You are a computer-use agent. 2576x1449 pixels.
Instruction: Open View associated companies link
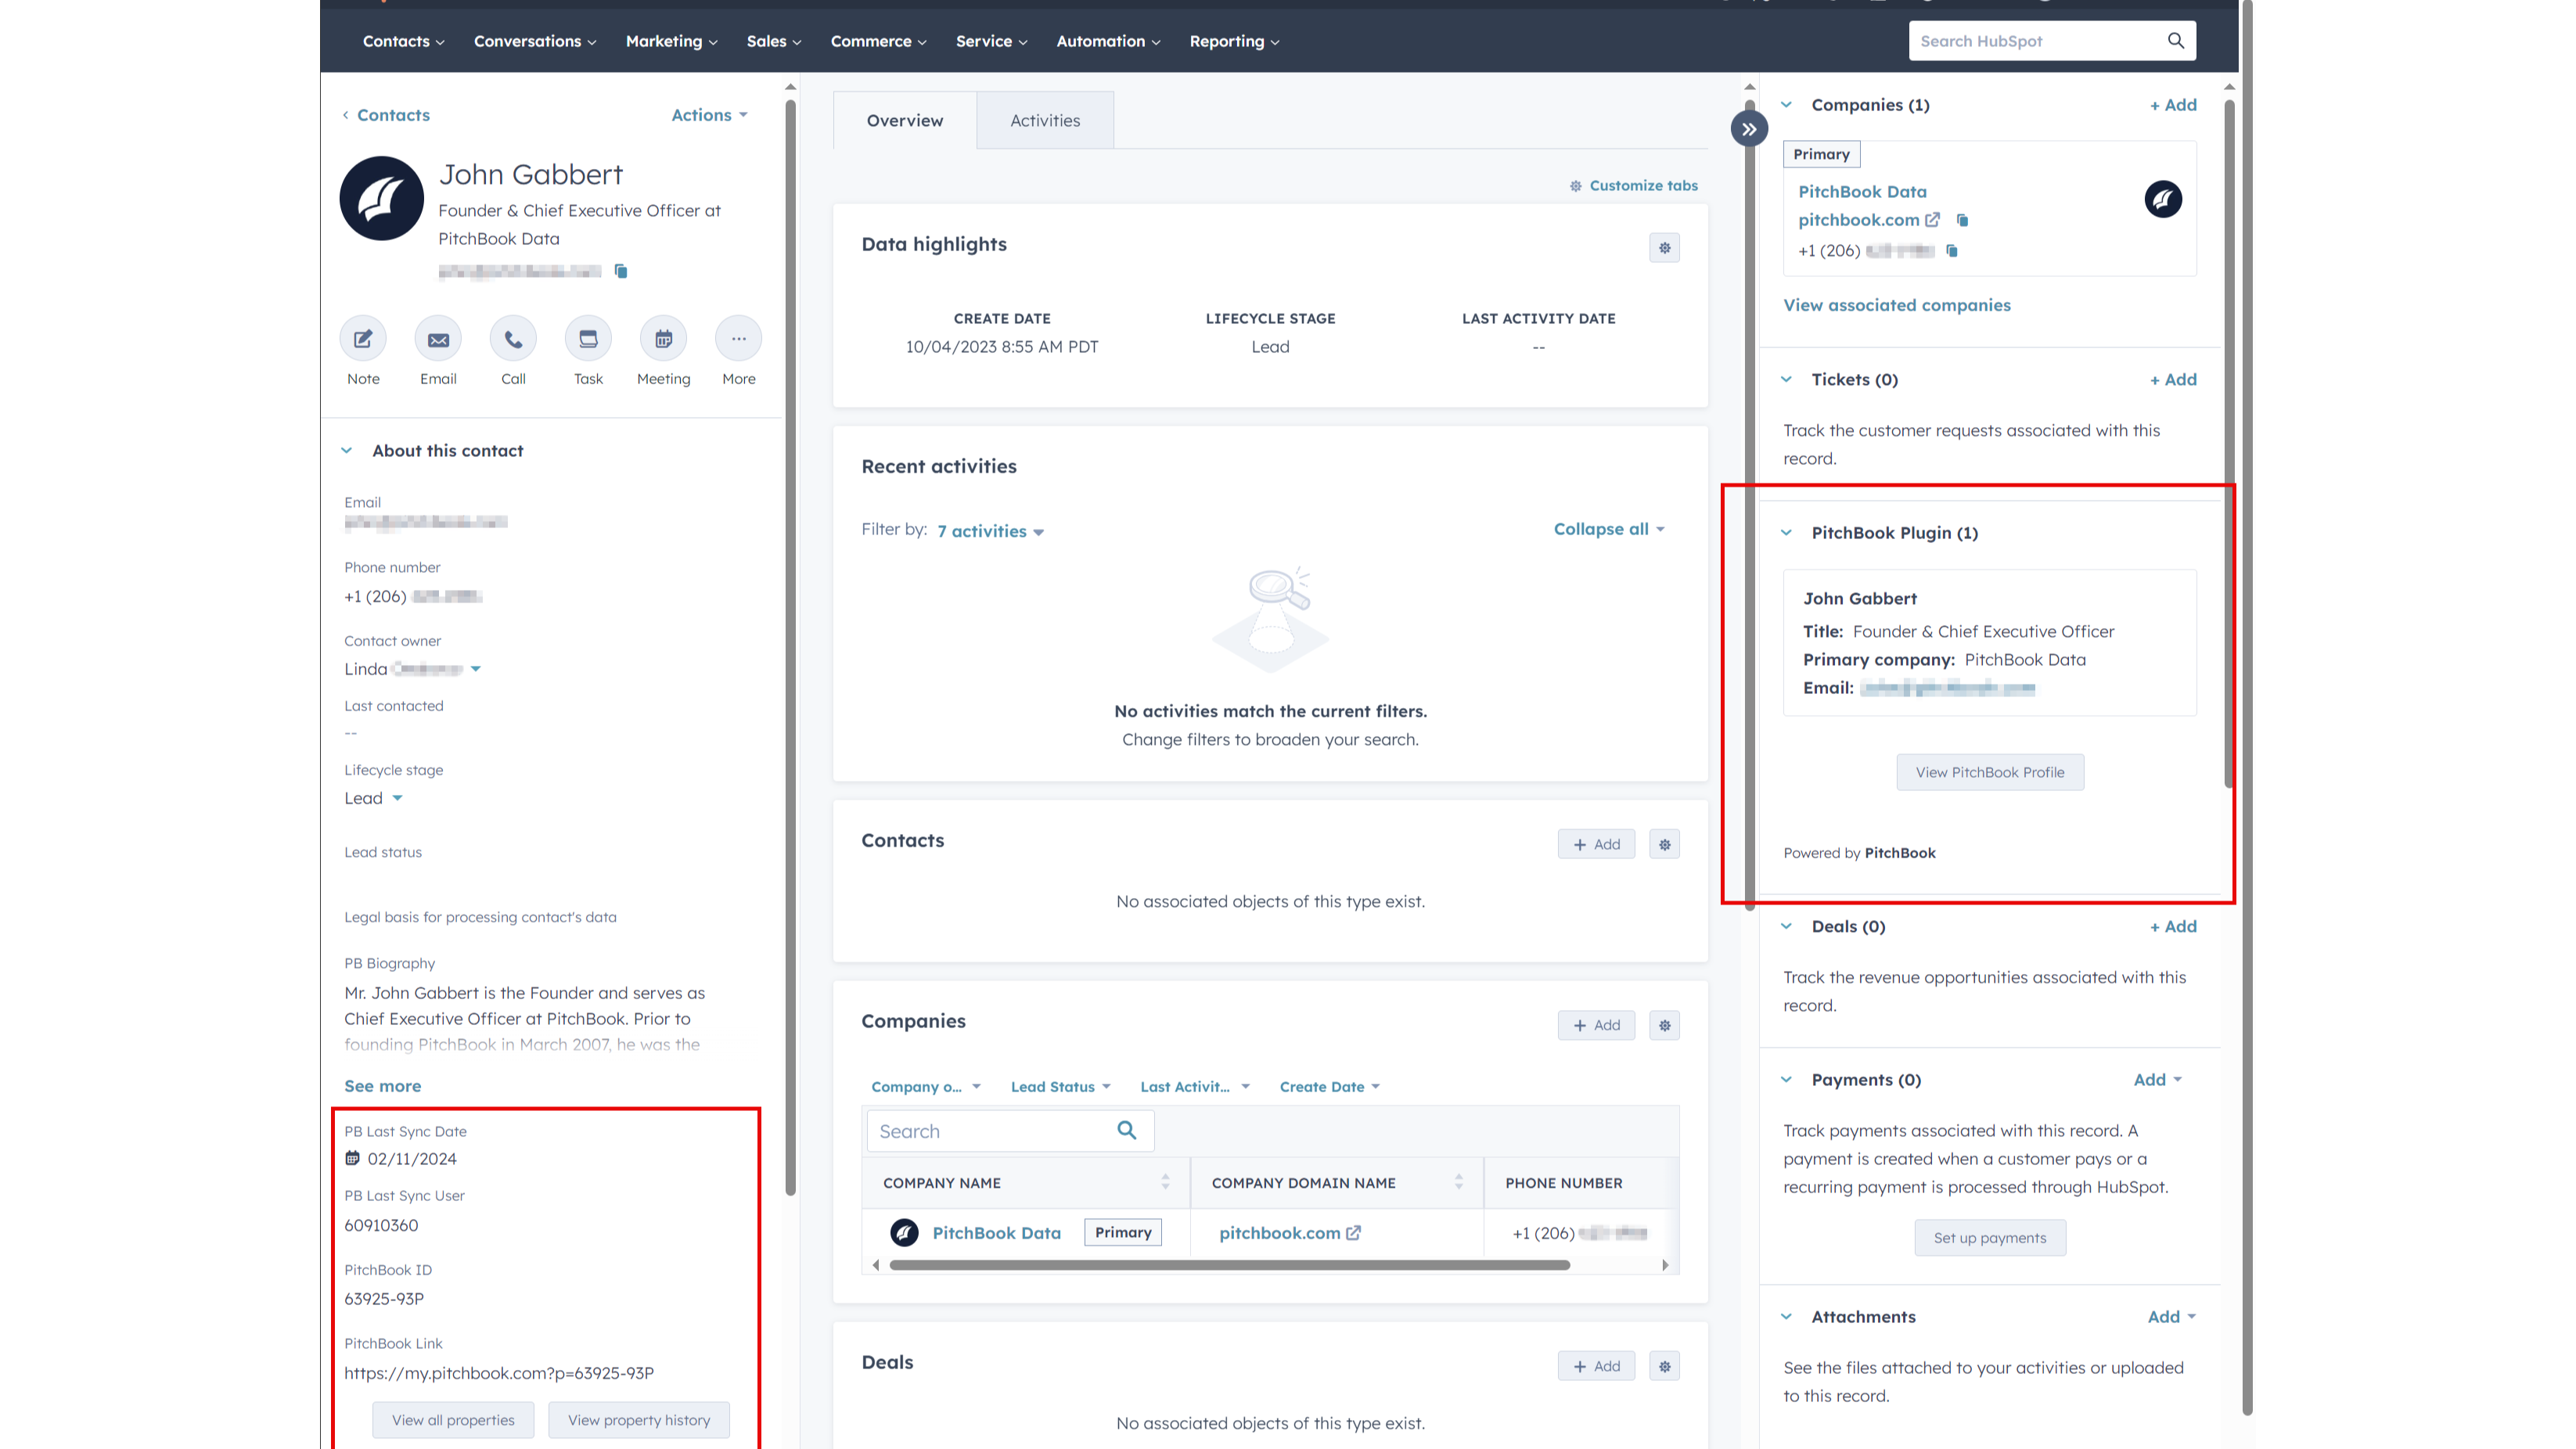(1896, 305)
